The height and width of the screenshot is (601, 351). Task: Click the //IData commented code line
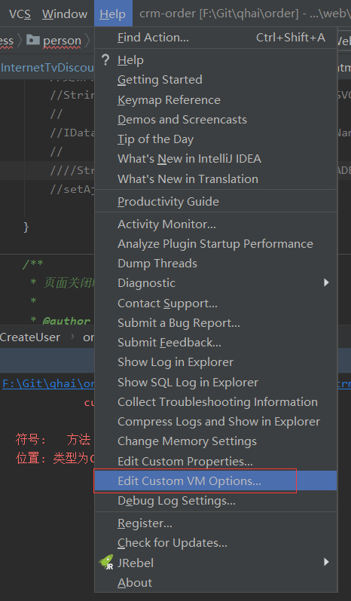72,133
